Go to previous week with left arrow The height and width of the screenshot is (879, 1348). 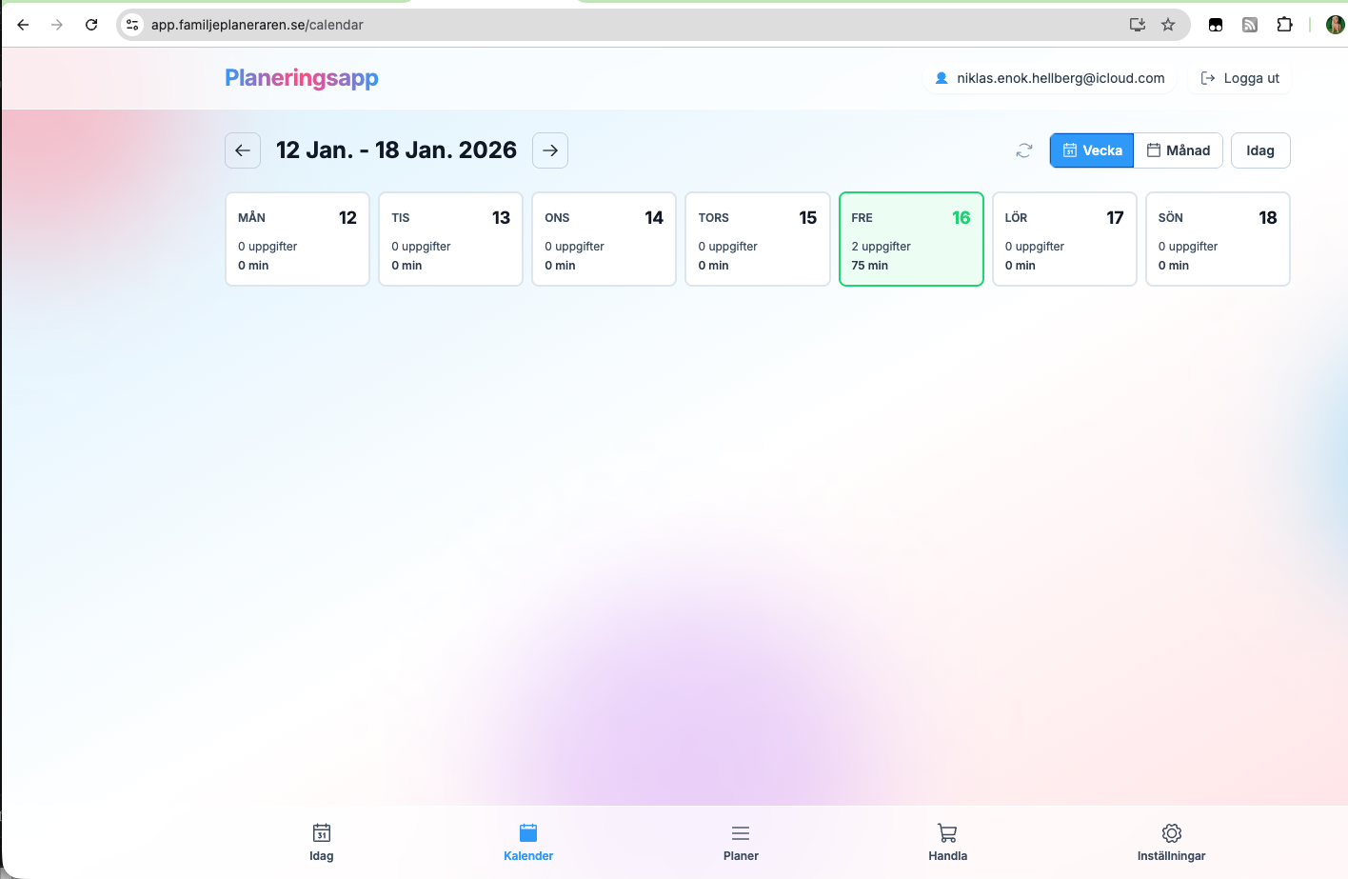pos(243,150)
